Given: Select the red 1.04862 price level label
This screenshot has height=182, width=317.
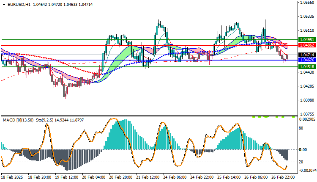Looking at the screenshot, I should [x=307, y=45].
